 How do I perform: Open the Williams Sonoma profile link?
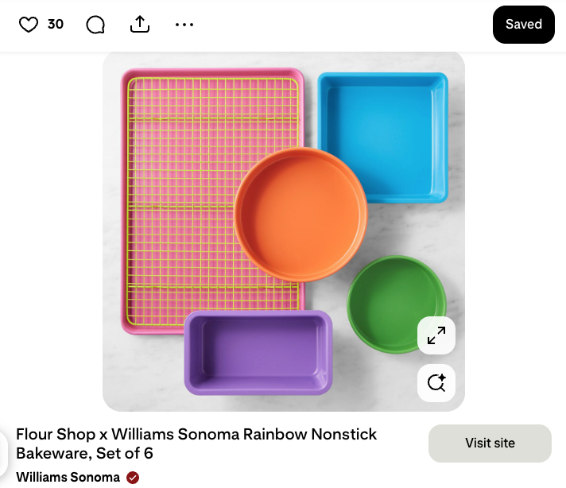68,478
